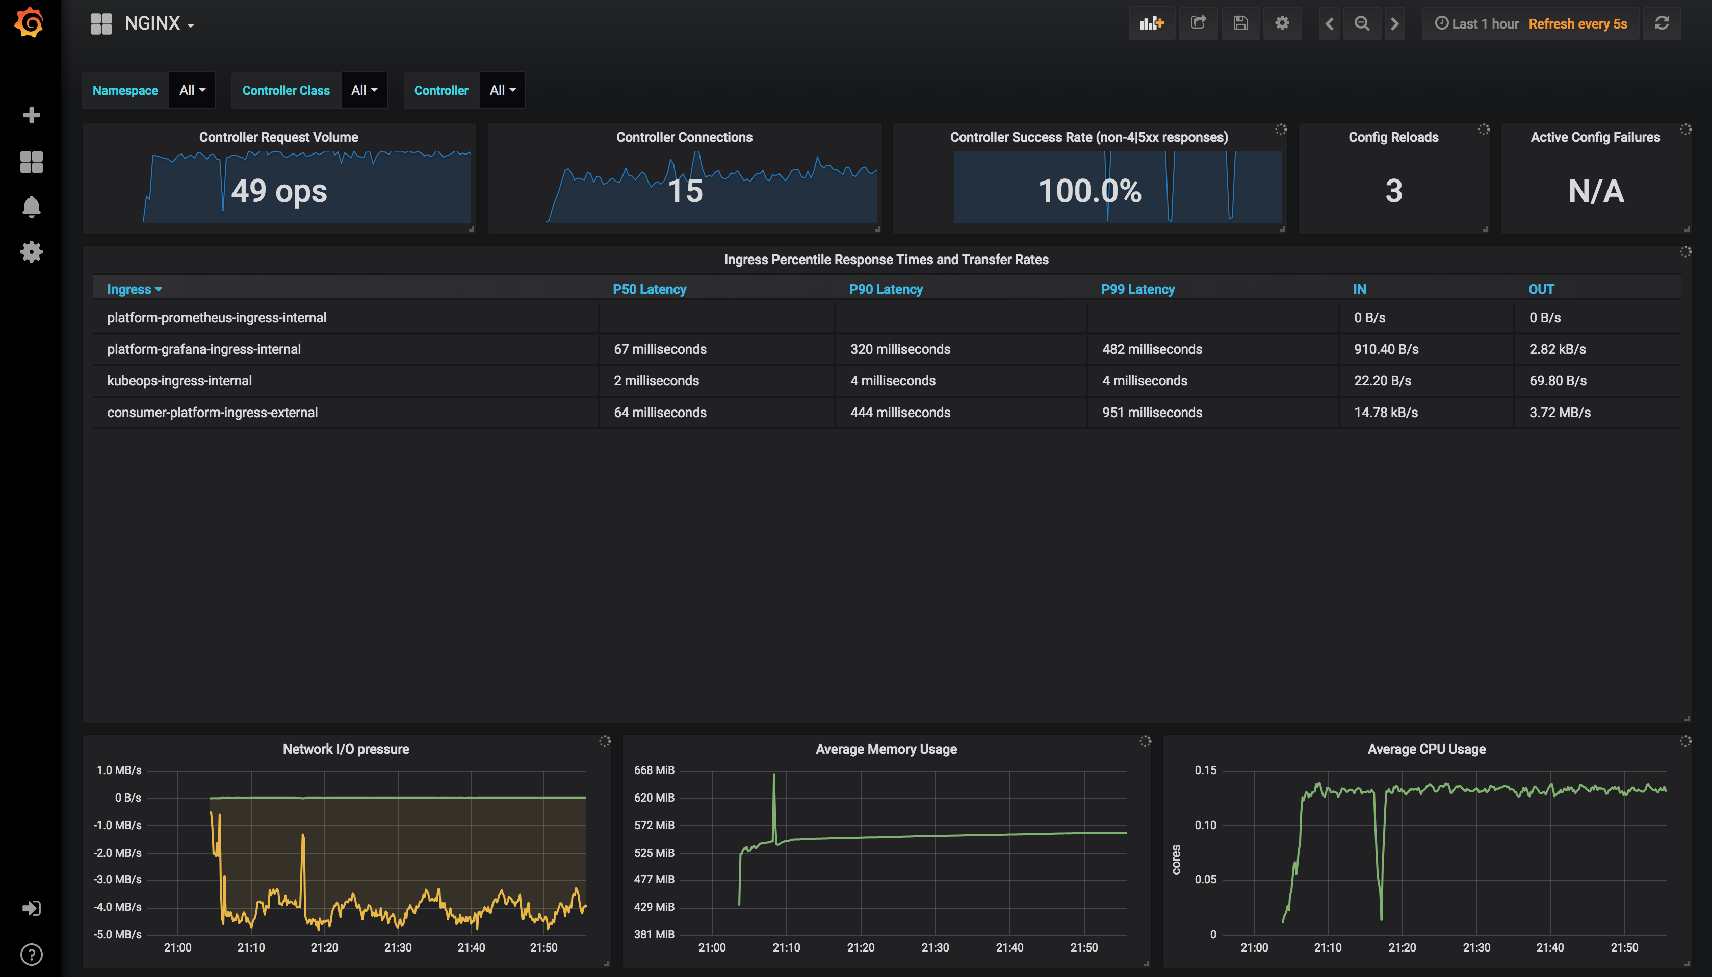This screenshot has width=1712, height=977.
Task: Click the refresh dashboard icon
Action: click(1662, 23)
